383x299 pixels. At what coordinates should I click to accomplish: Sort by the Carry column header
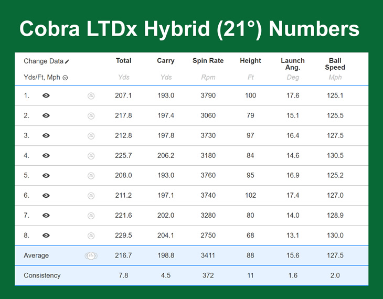tap(166, 60)
